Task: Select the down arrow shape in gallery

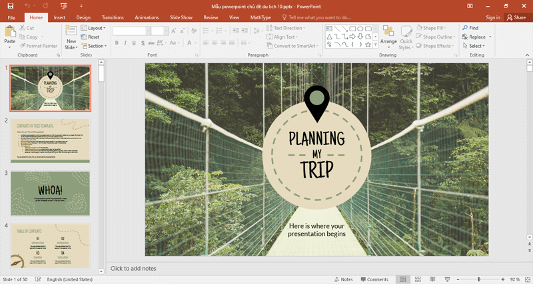Action: pyautogui.click(x=360, y=37)
